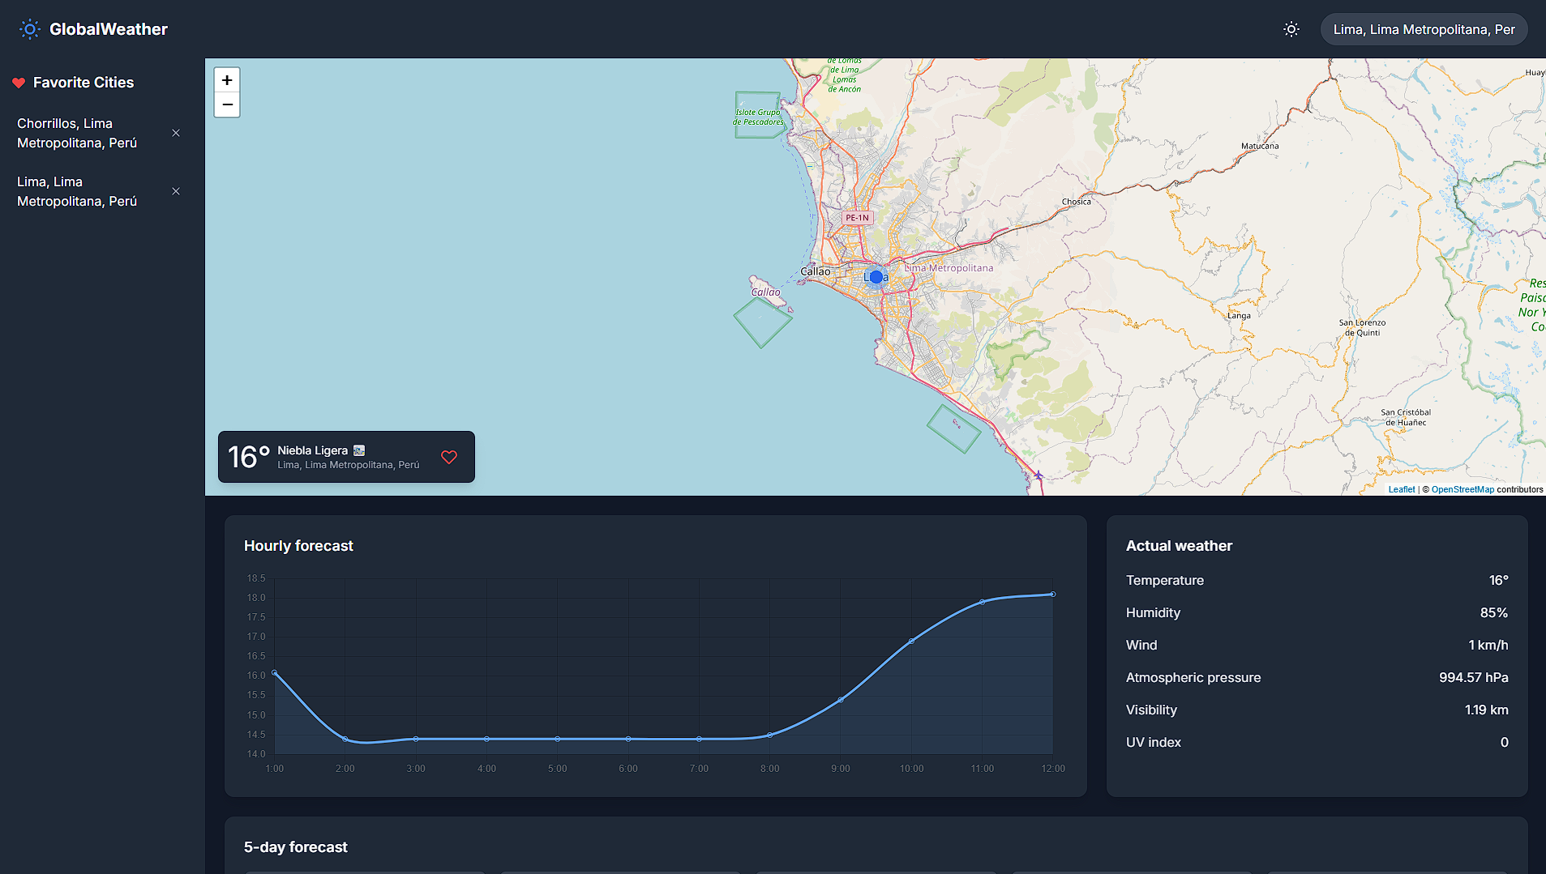
Task: Remove Lima from favorite cities
Action: (176, 191)
